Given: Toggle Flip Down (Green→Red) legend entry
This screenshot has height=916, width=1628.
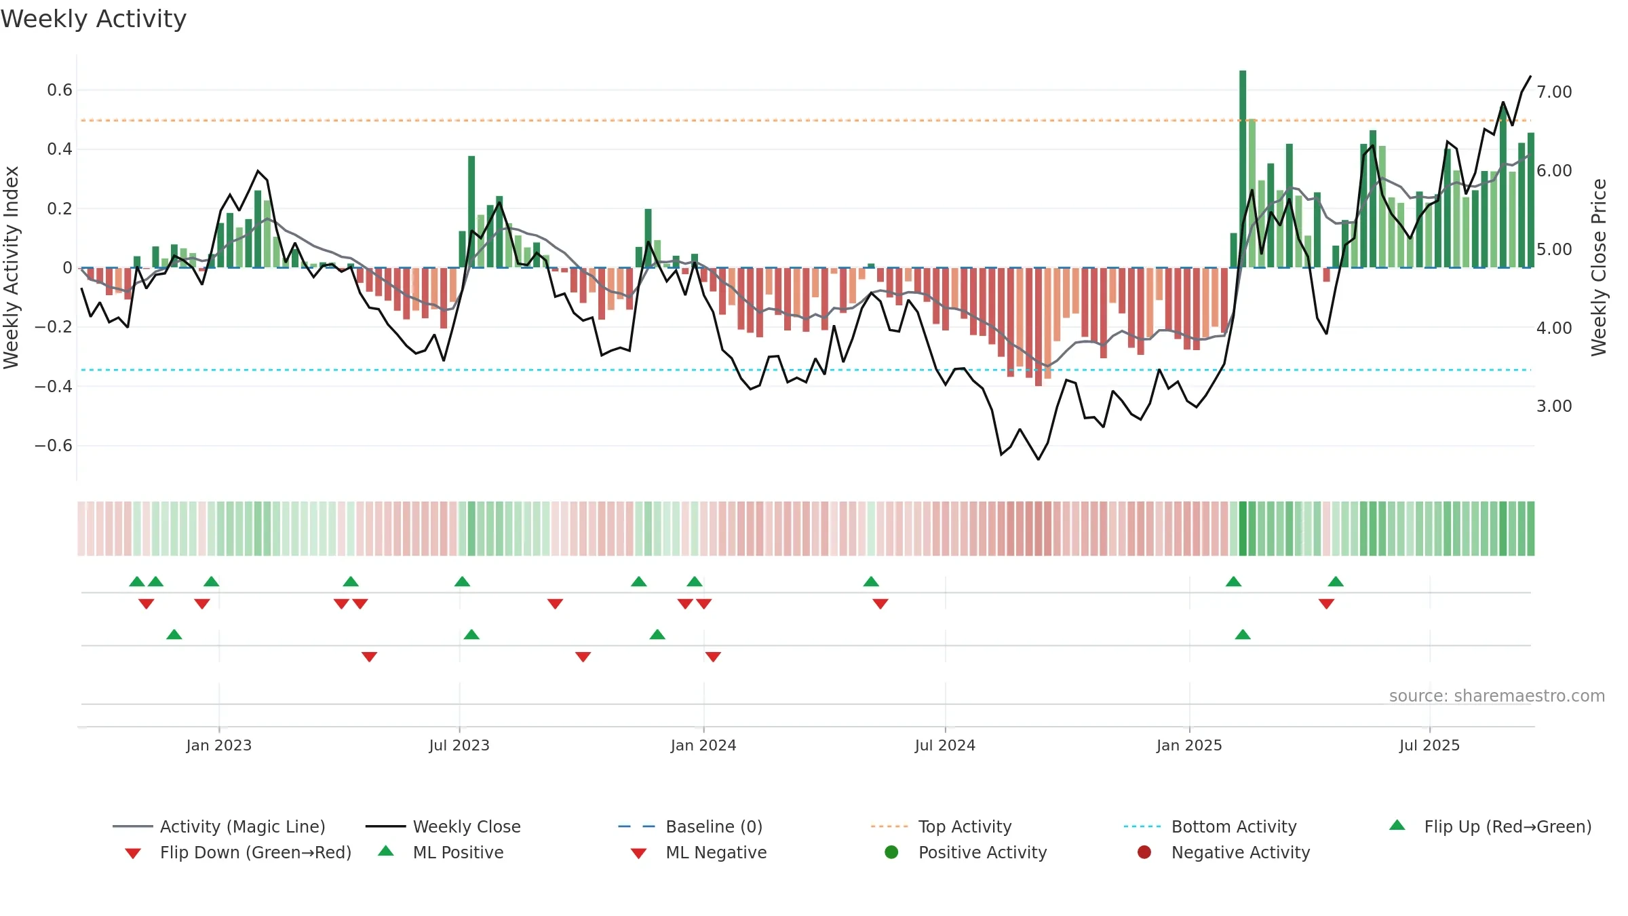Looking at the screenshot, I should coord(238,852).
